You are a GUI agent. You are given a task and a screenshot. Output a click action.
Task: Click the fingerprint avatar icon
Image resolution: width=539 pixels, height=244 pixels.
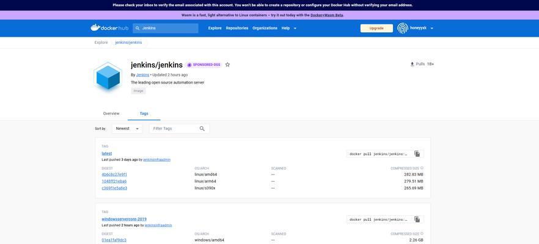[403, 28]
